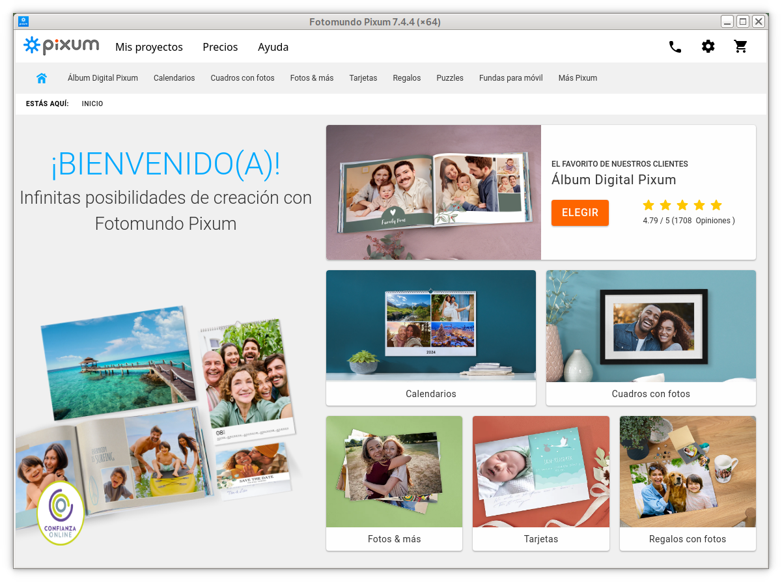This screenshot has width=782, height=582.
Task: Click the 4.79 / 5 opinions text
Action: tap(689, 221)
